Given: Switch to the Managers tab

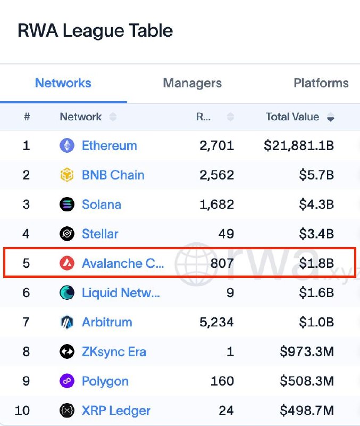Looking at the screenshot, I should pos(192,83).
